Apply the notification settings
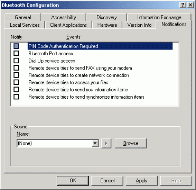Image resolution: width=196 pixels, height=190 pixels. click(x=142, y=181)
